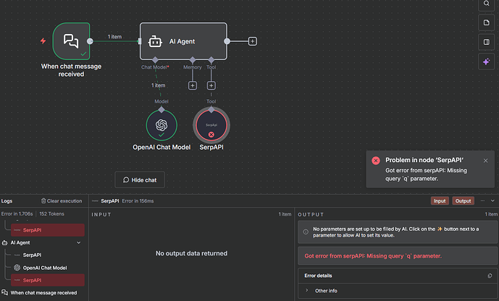The image size is (499, 301).
Task: Select the chat message trigger node
Action: point(72,41)
